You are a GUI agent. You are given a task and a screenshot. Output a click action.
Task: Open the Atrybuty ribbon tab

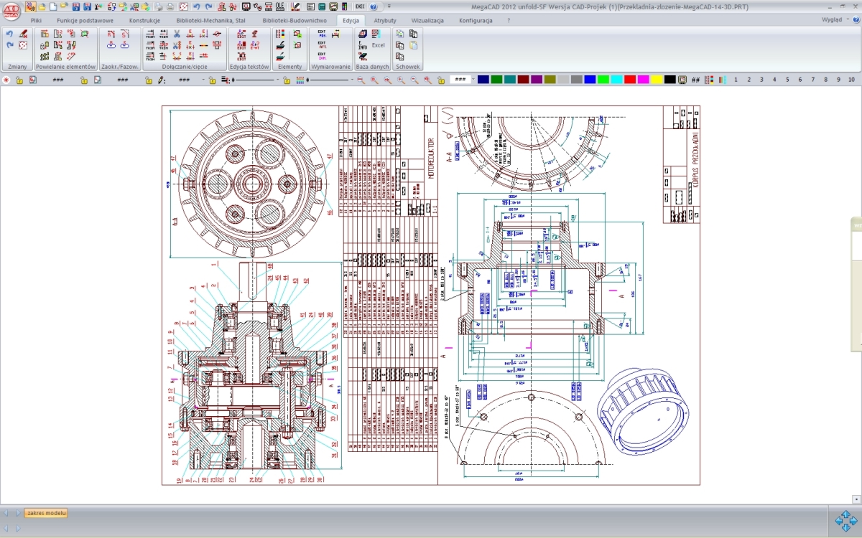pos(385,21)
